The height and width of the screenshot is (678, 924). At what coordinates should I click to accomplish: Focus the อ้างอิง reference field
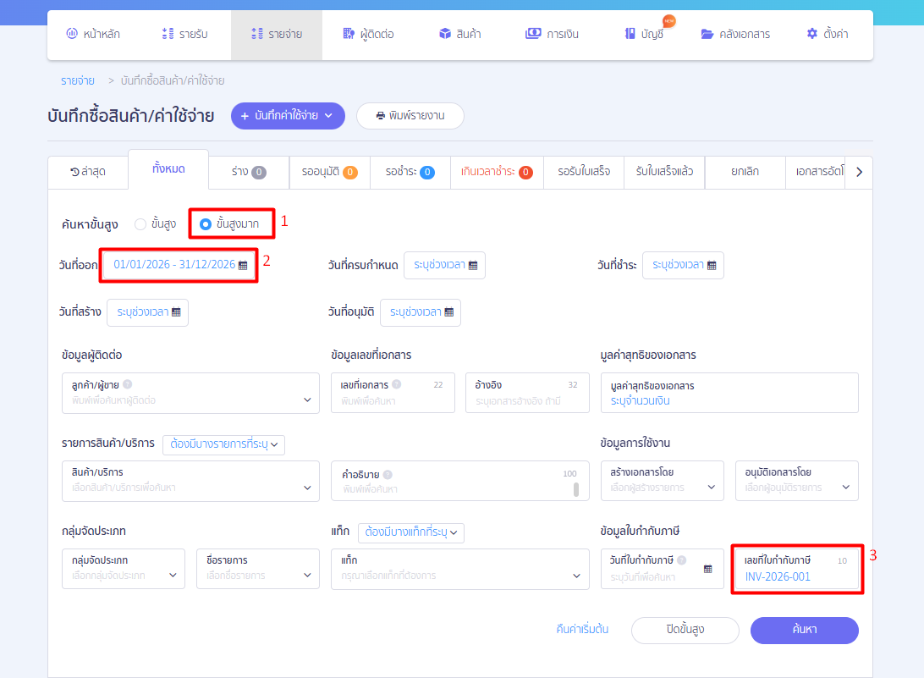[x=527, y=393]
